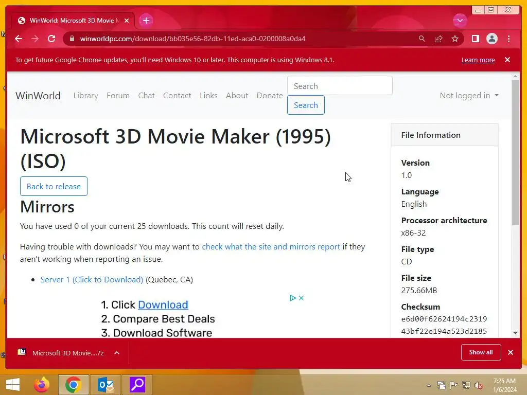Reload the WinWorld page
Screen dimensions: 527x395
[x=51, y=39]
